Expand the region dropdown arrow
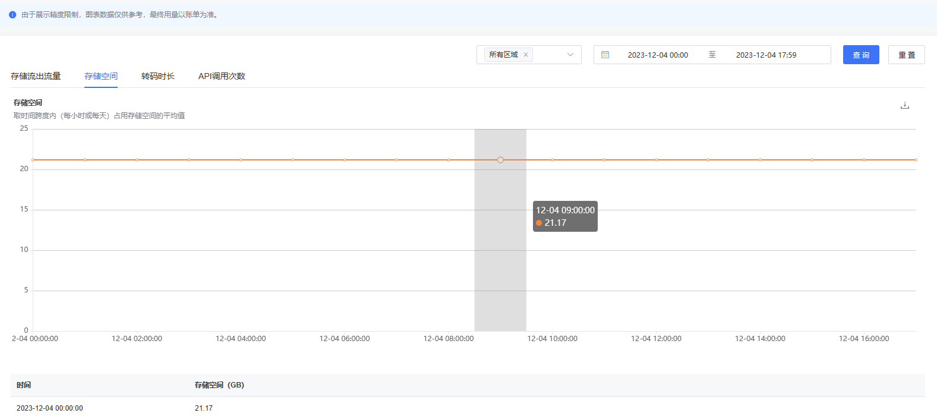The image size is (937, 416). point(570,55)
